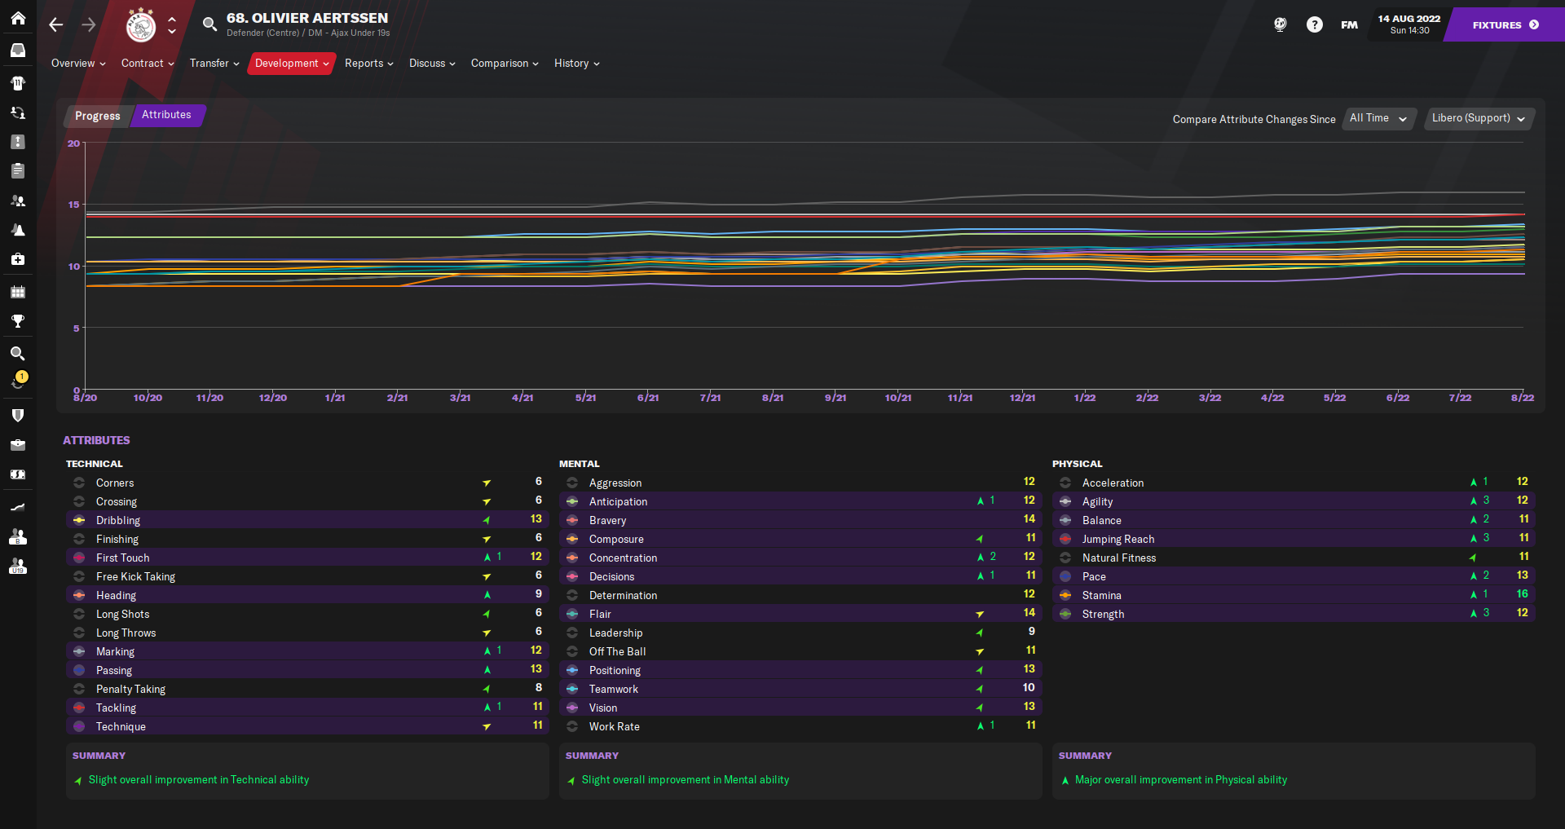The image size is (1565, 829).
Task: Click the 14 AUG 2022 date
Action: pyautogui.click(x=1409, y=19)
